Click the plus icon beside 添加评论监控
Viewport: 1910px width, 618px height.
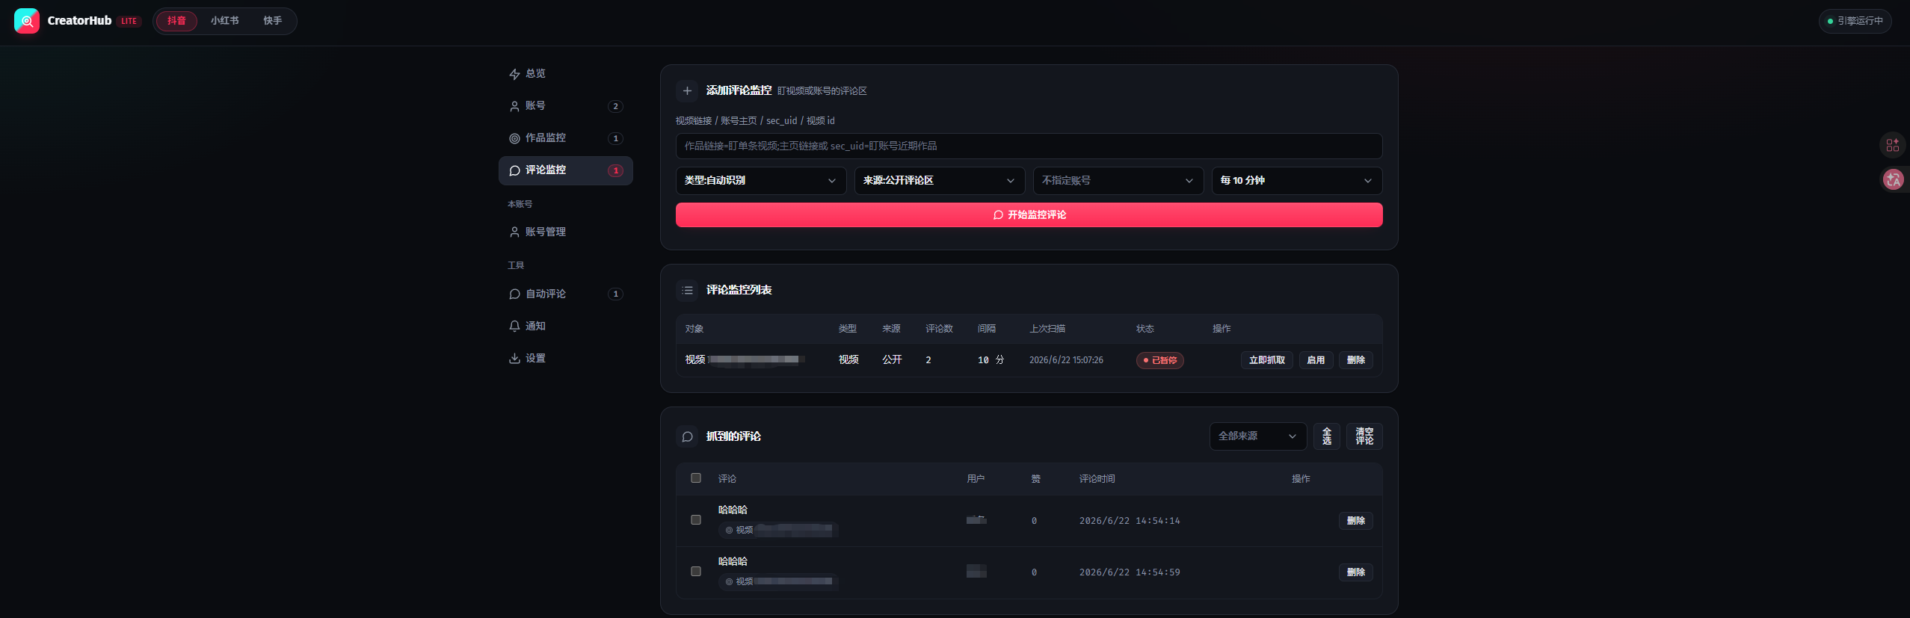click(687, 91)
